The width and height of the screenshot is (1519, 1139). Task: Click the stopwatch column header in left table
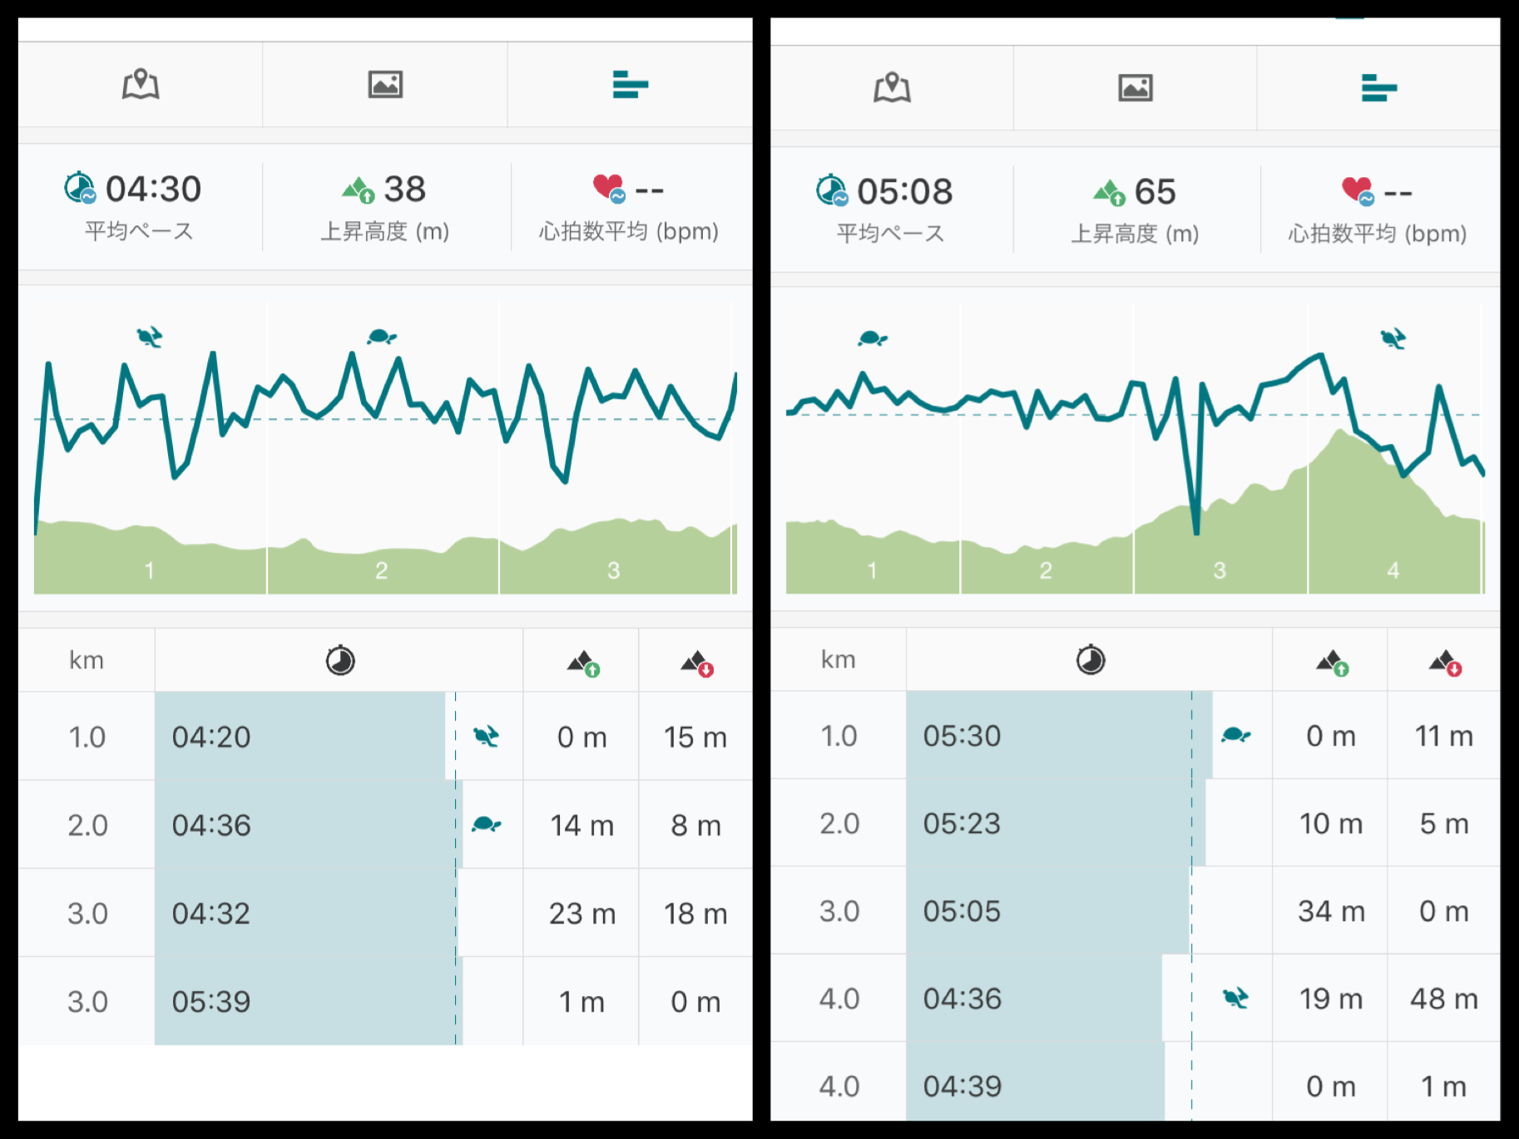tap(339, 661)
